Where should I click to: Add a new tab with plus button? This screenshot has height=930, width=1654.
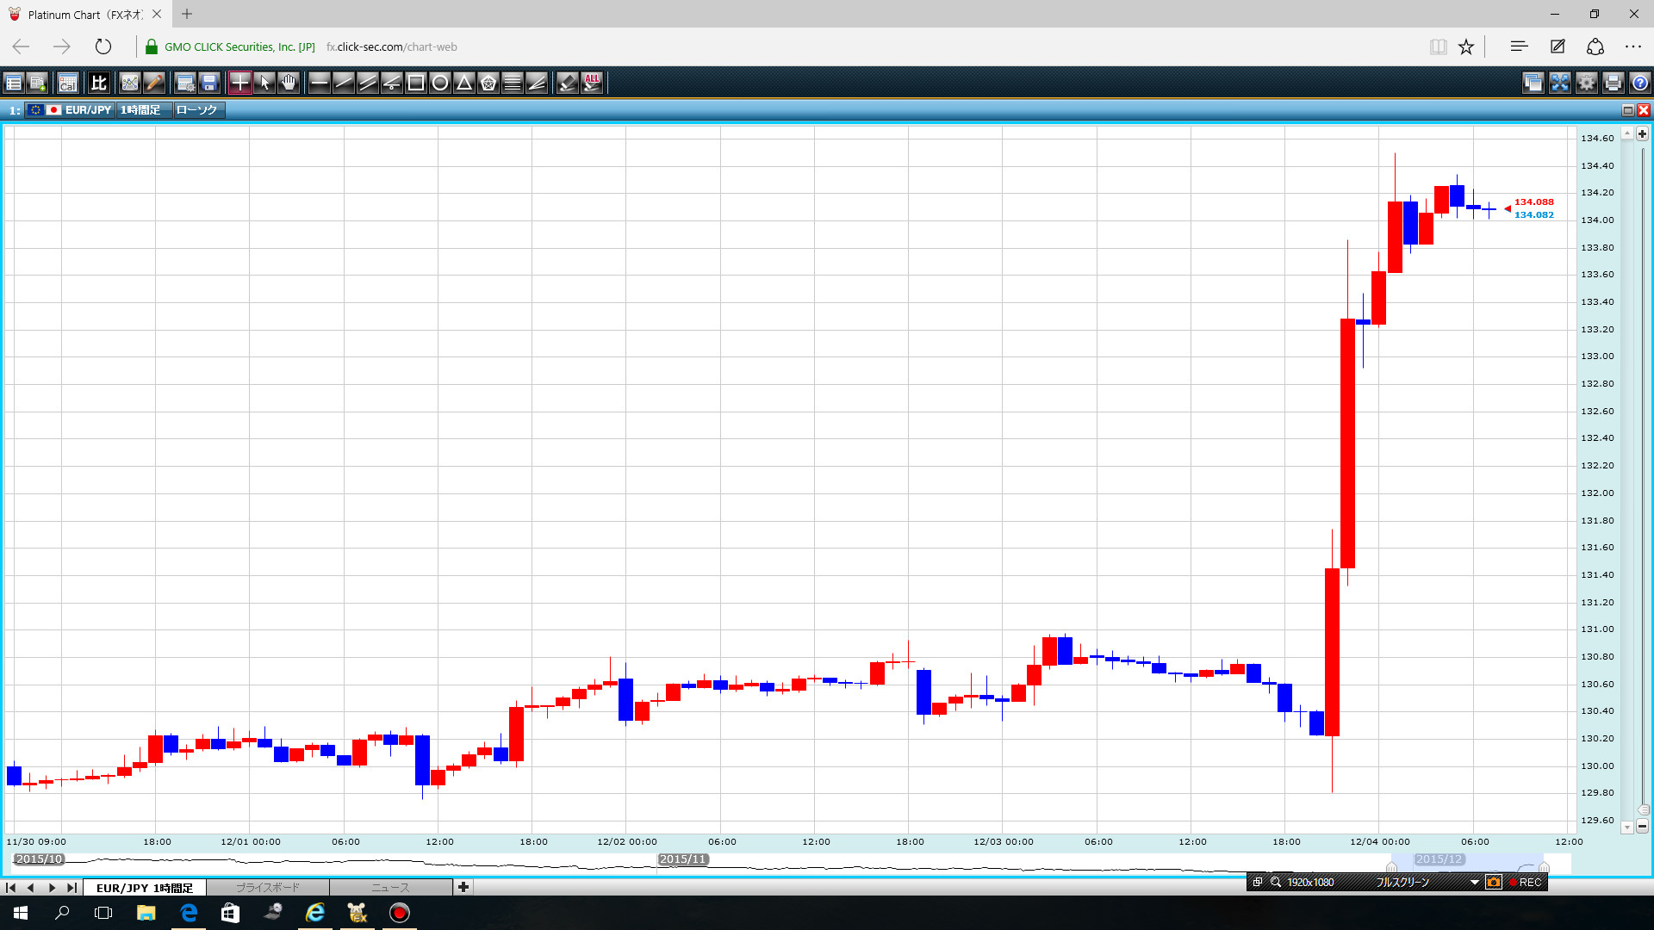click(x=463, y=887)
